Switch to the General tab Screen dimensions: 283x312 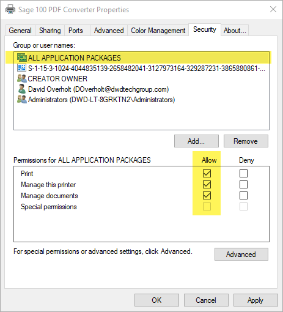tap(20, 31)
